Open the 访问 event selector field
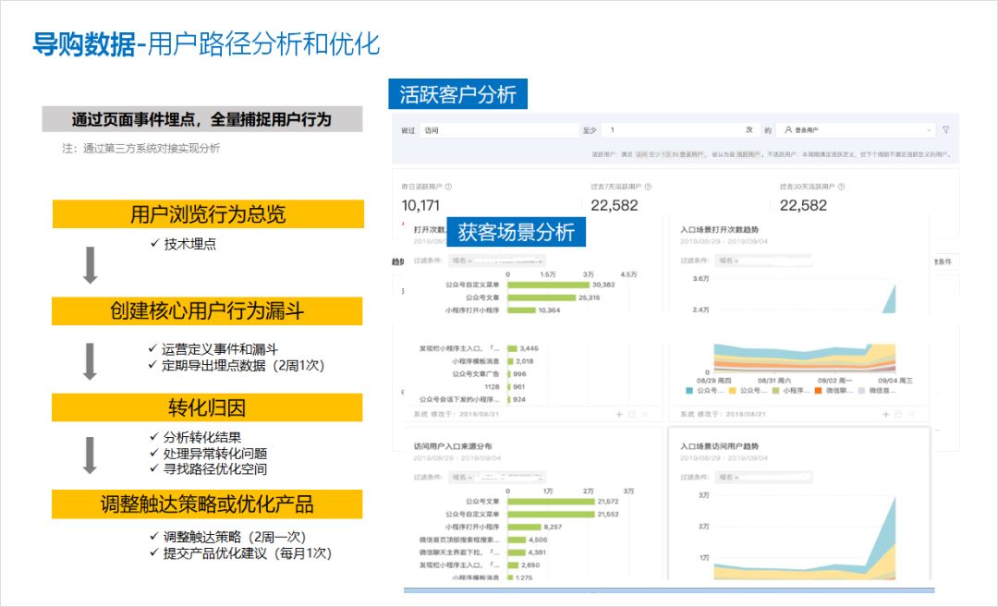The width and height of the screenshot is (998, 607). [498, 129]
